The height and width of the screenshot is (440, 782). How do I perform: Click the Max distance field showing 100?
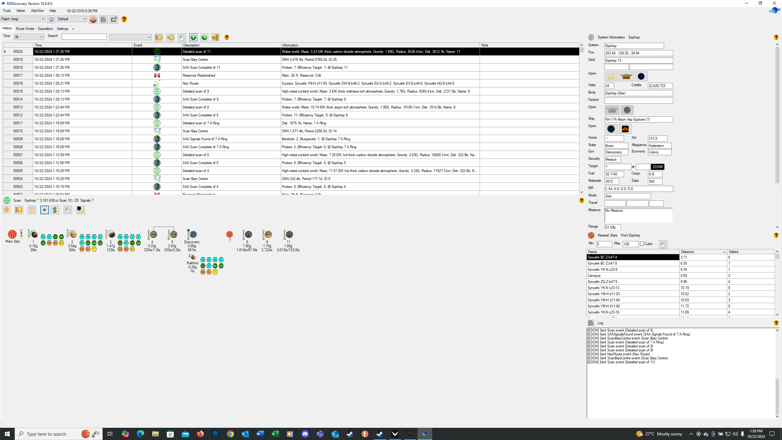pyautogui.click(x=630, y=244)
